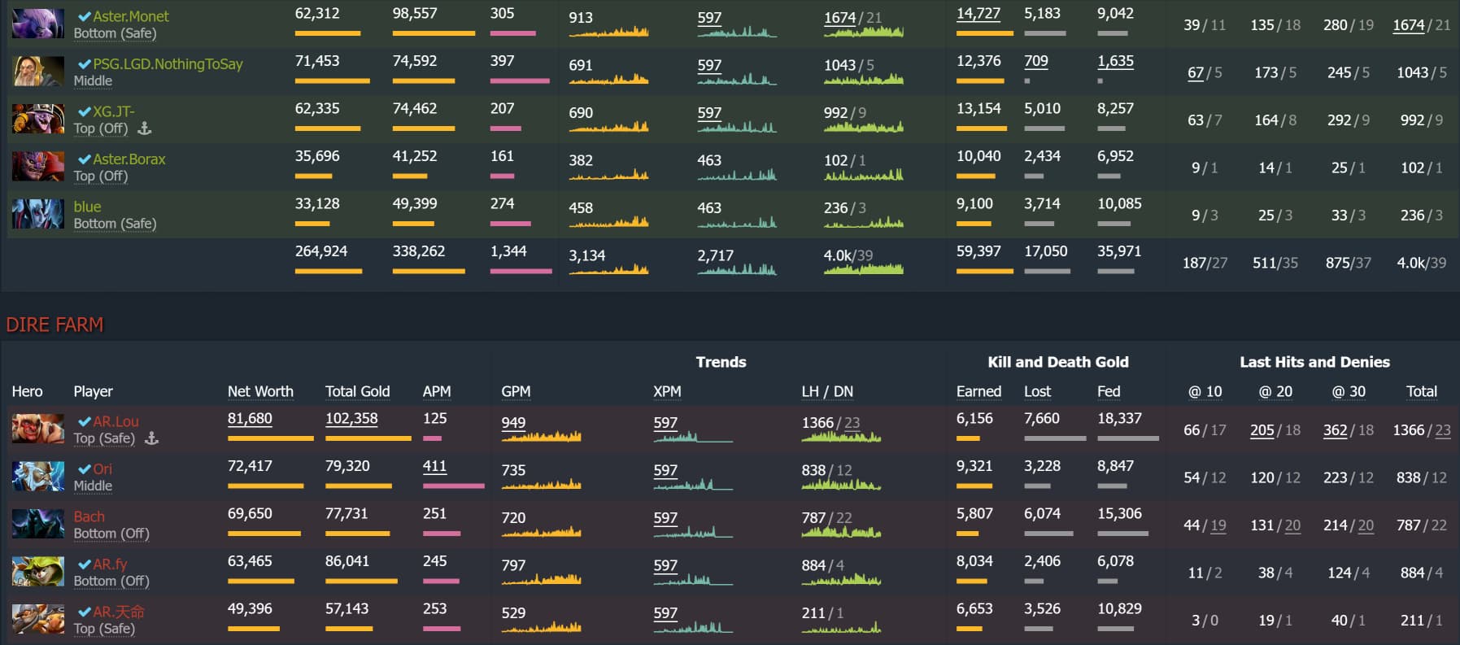The image size is (1460, 645).
Task: Click the anchor icon beside AR.Lou's Top (Safe)
Action: point(151,438)
